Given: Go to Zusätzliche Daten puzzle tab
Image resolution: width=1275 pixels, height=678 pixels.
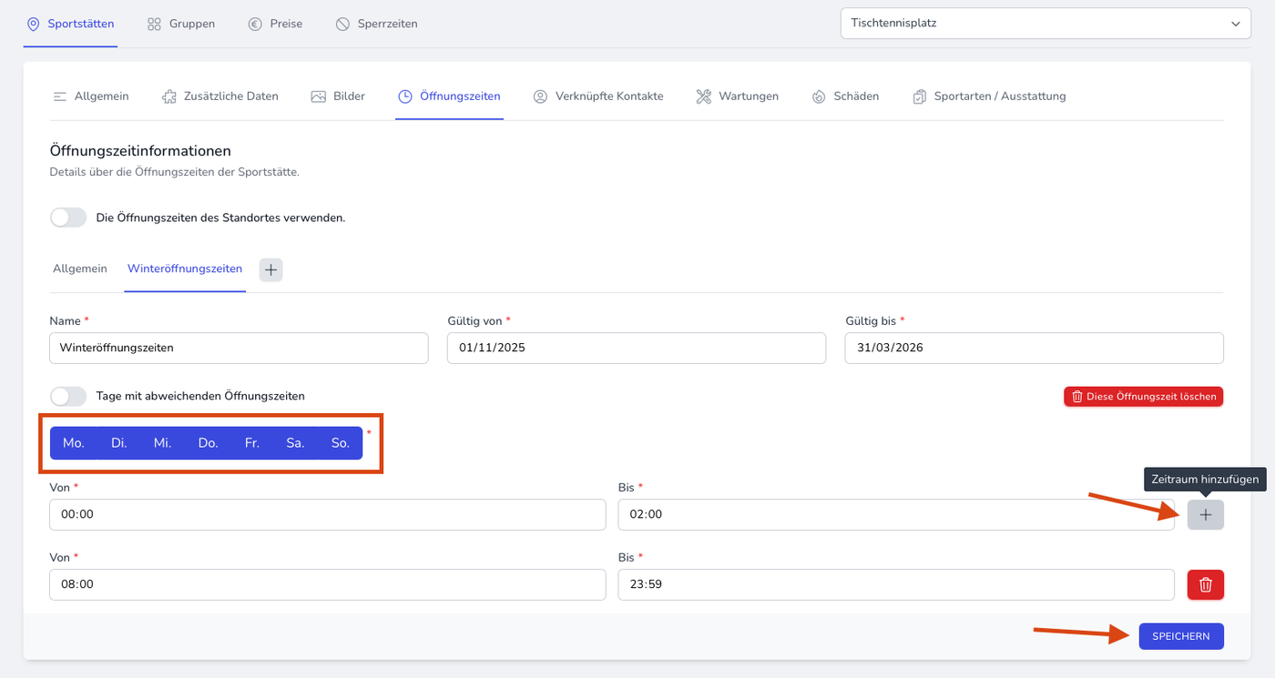Looking at the screenshot, I should tap(220, 96).
